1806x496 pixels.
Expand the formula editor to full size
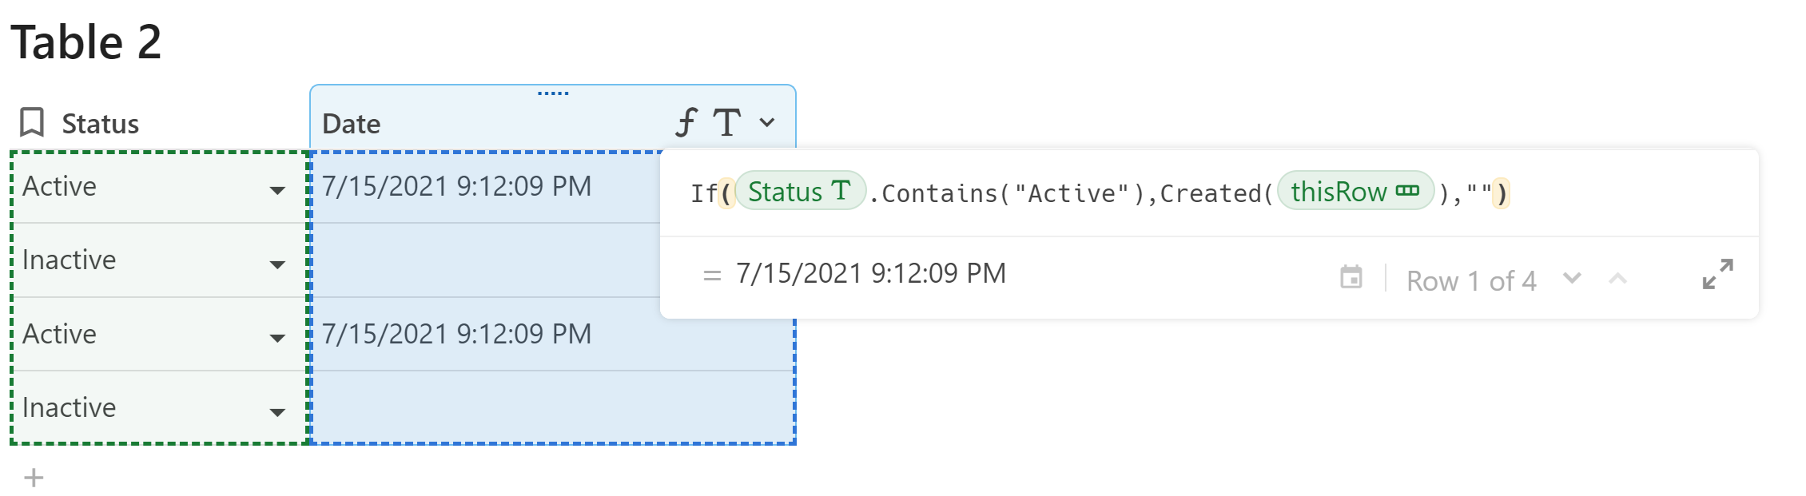pyautogui.click(x=1717, y=274)
